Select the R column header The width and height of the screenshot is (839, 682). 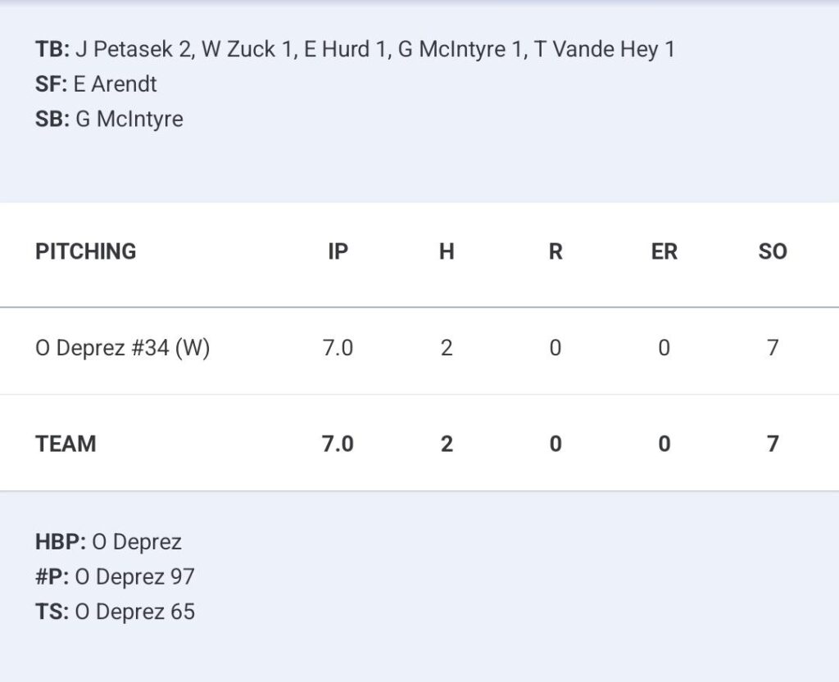556,251
